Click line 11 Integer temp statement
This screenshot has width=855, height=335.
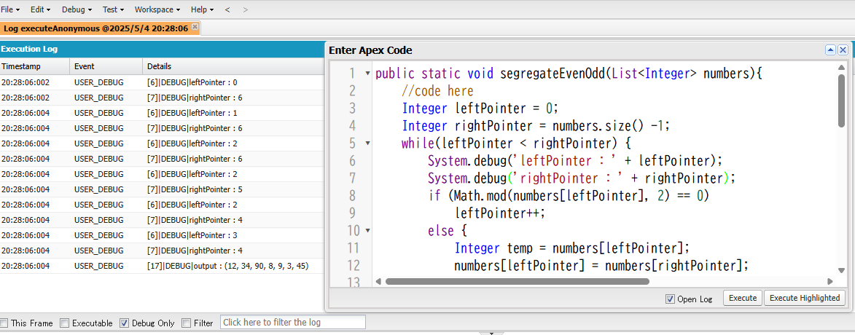point(572,248)
